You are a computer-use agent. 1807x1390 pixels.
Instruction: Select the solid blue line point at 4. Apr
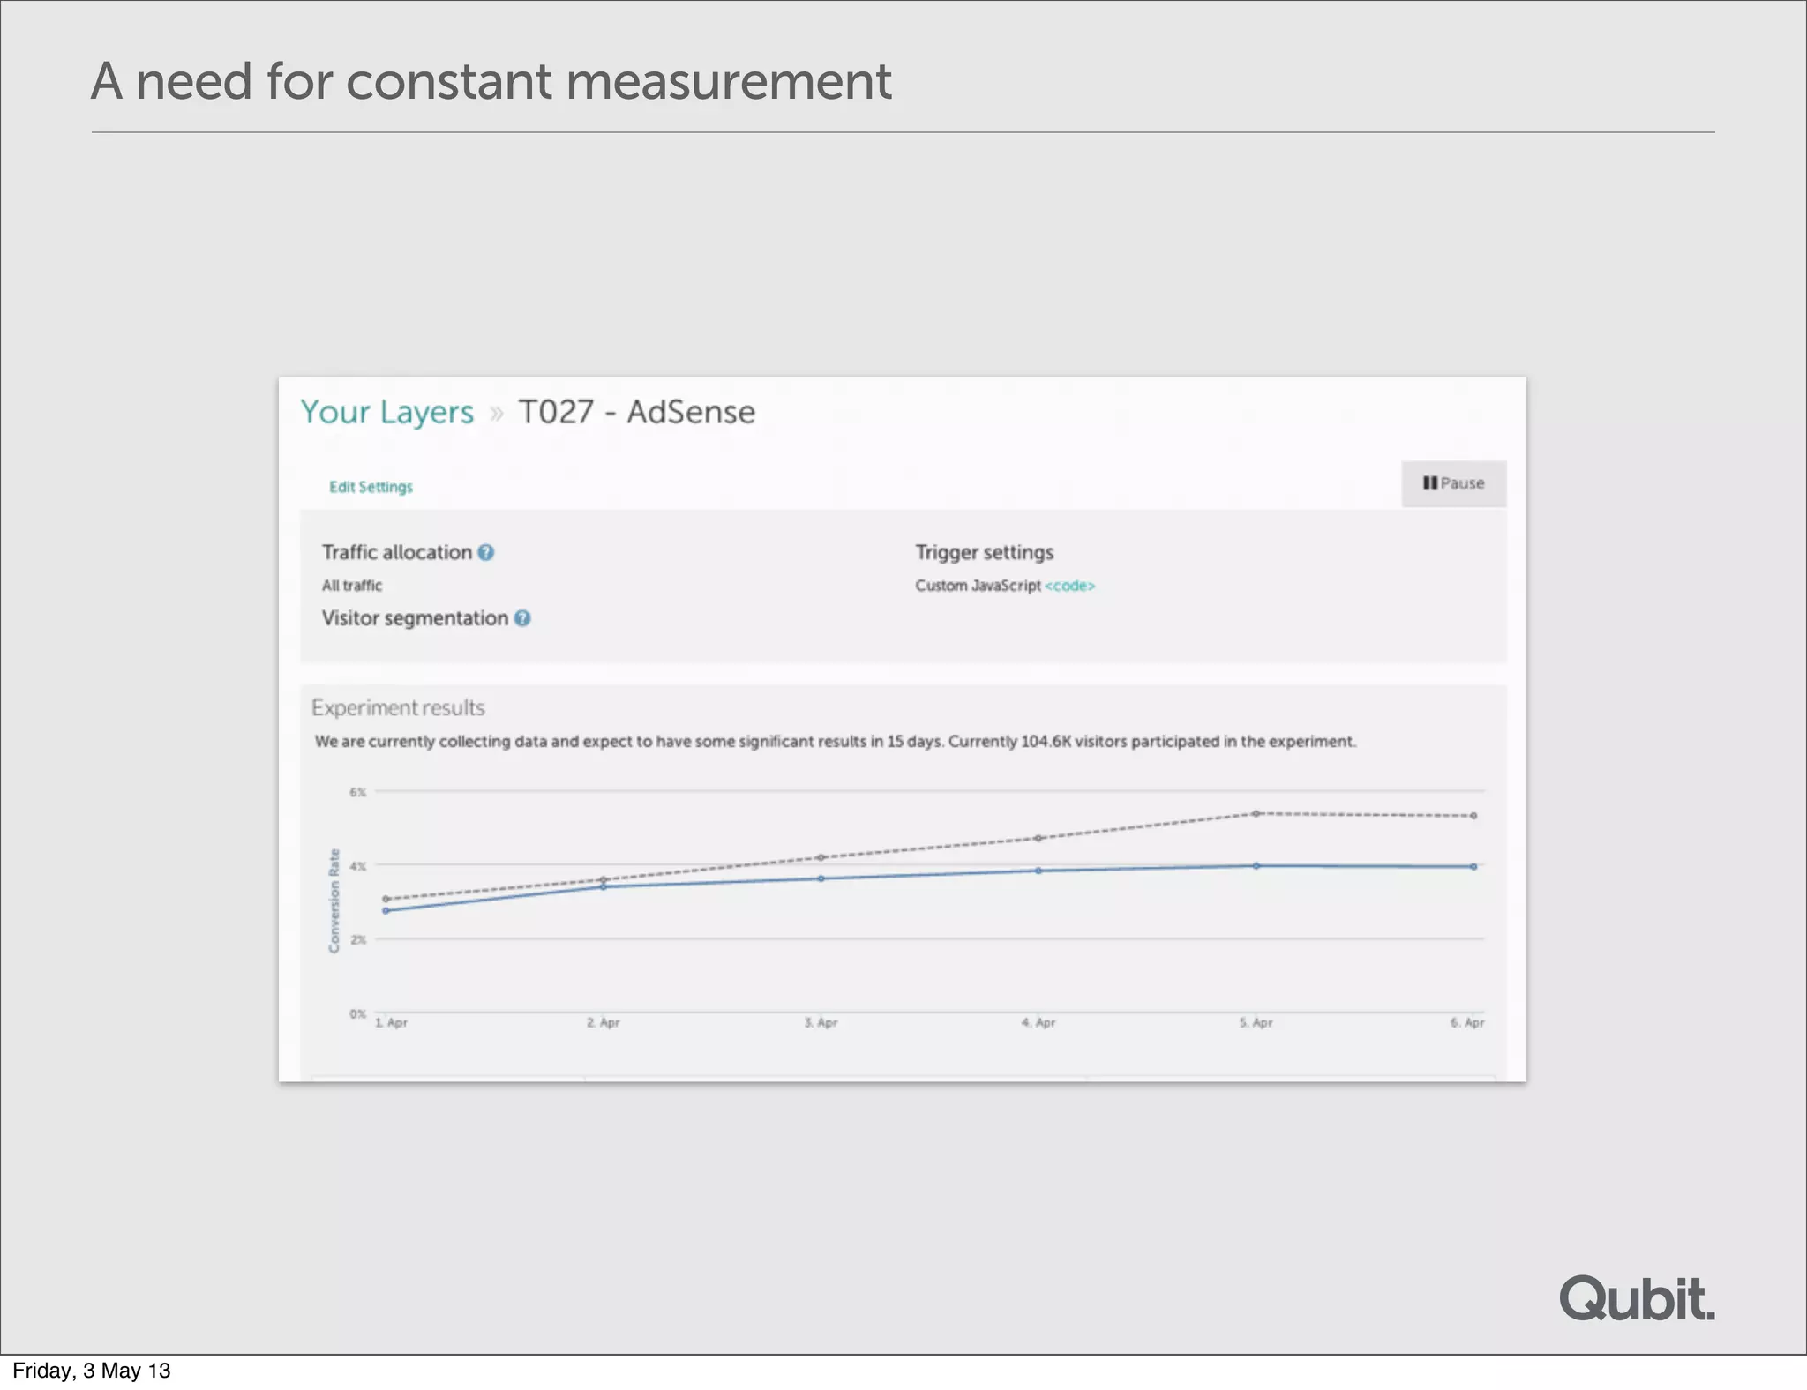click(x=1038, y=871)
